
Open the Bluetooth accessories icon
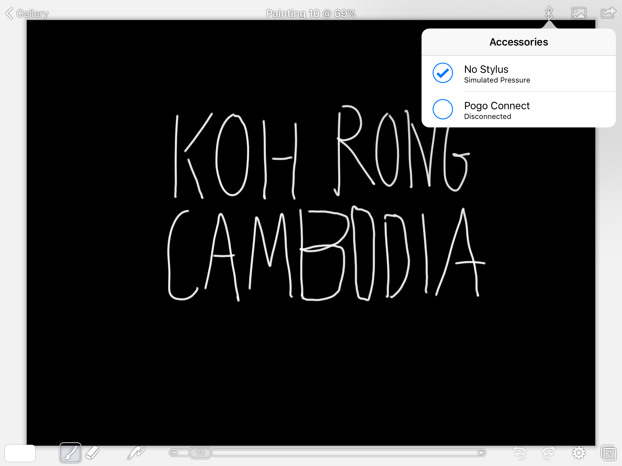tap(549, 13)
